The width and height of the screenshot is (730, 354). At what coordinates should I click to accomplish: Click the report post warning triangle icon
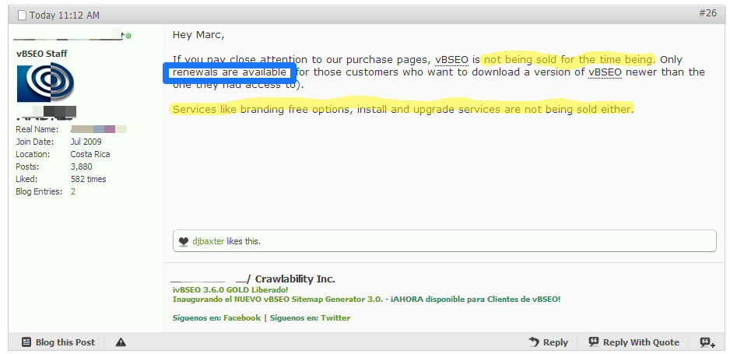pyautogui.click(x=121, y=342)
